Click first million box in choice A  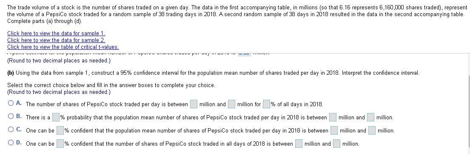[x=194, y=104]
